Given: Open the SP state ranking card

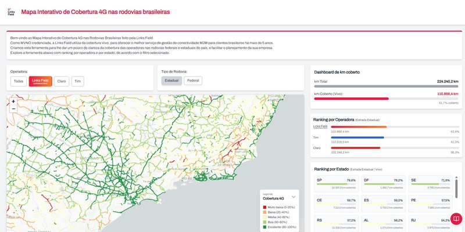Looking at the screenshot, I should coord(337,183).
